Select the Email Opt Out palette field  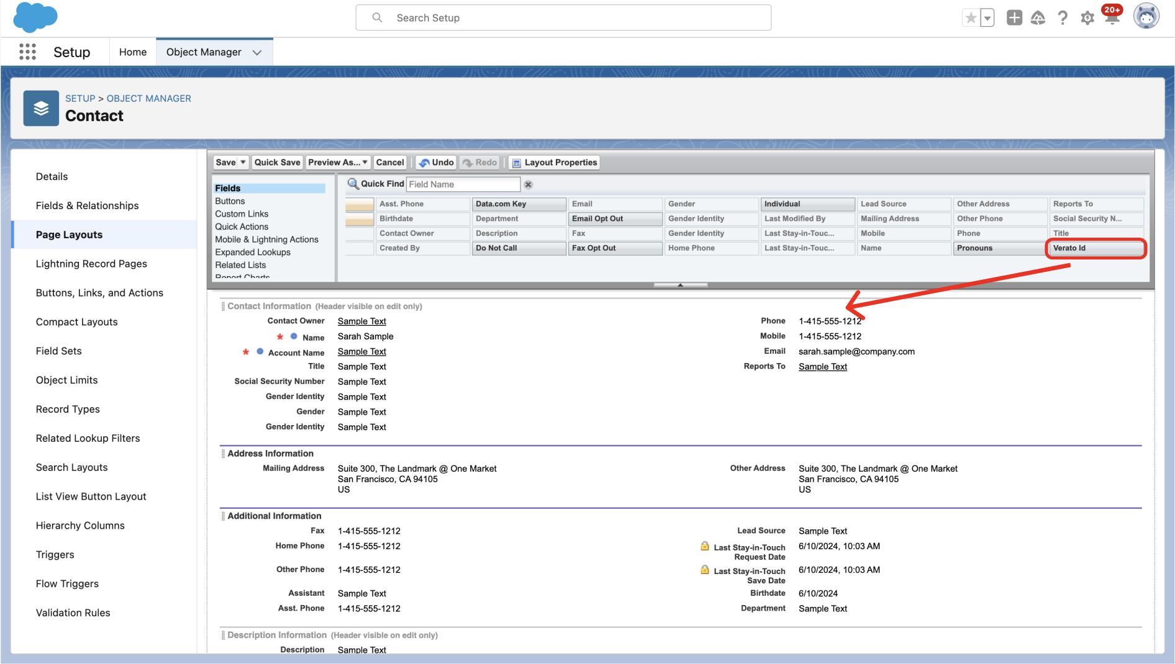[615, 219]
